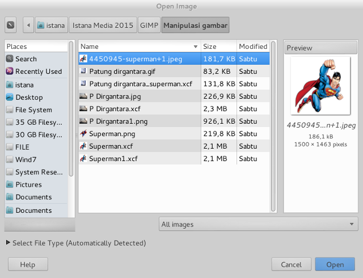The image size is (363, 278).
Task: Open the FILE volume in Places
Action: [36, 147]
